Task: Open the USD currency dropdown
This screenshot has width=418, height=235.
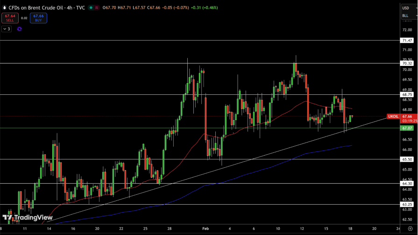Action: pos(406,8)
